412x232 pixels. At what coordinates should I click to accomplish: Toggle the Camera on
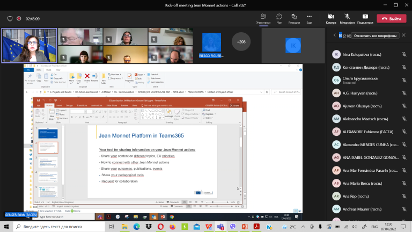coord(331,19)
